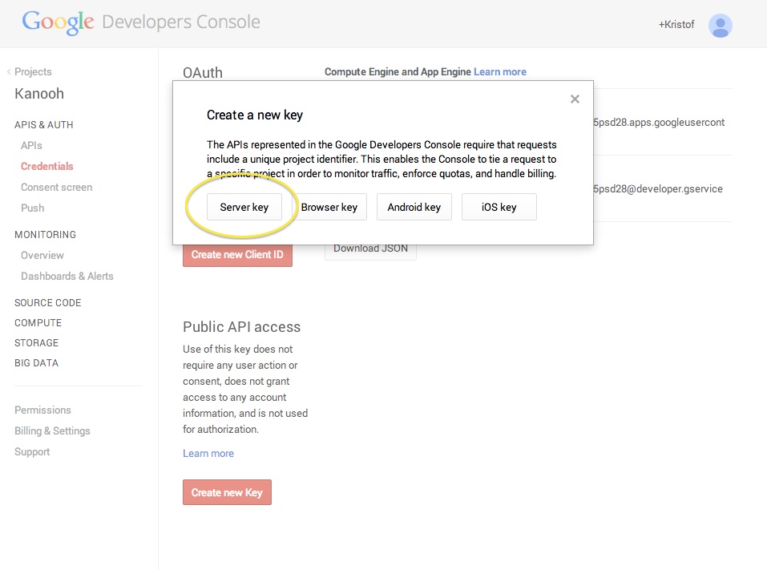
Task: Expand the MONITORING section
Action: (x=46, y=234)
